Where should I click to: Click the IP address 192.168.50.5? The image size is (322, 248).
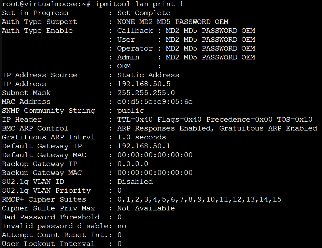(144, 84)
